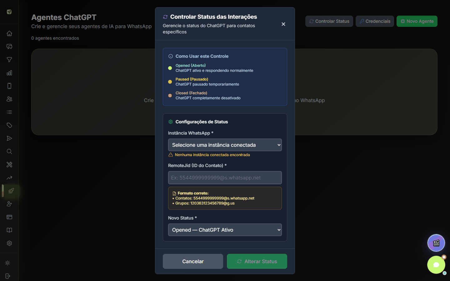Open the Credenciais button

(x=375, y=21)
